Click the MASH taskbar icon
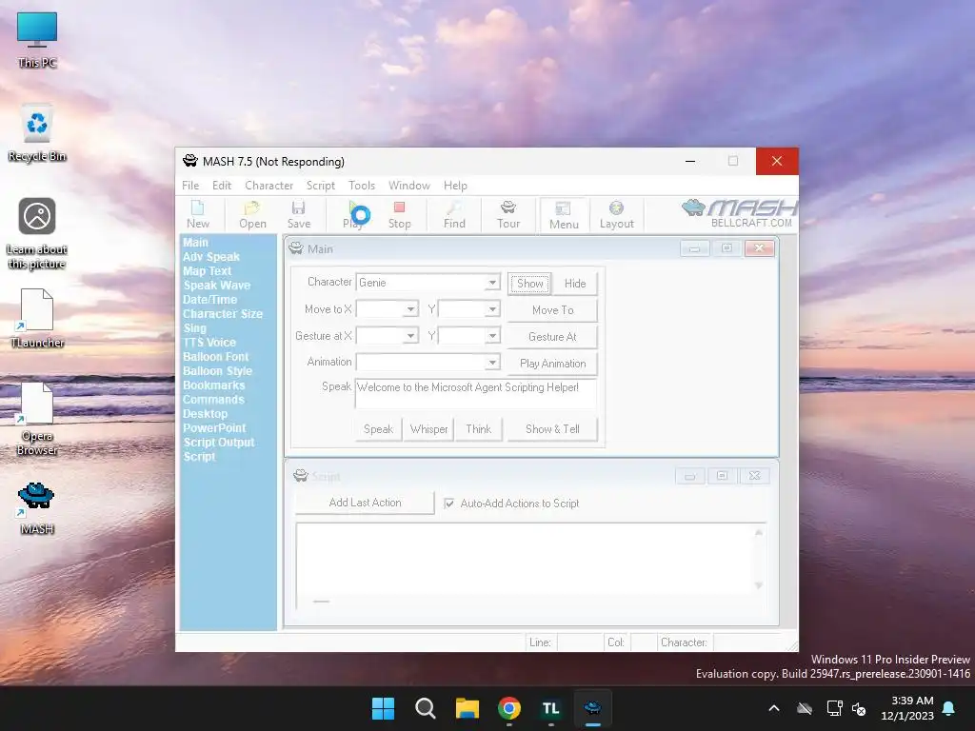 click(592, 708)
